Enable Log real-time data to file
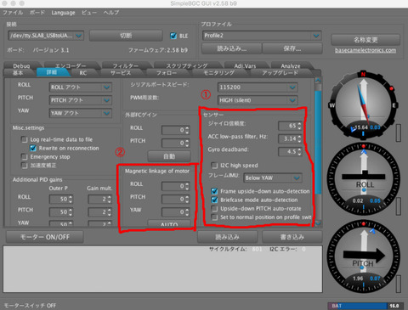 click(x=25, y=139)
